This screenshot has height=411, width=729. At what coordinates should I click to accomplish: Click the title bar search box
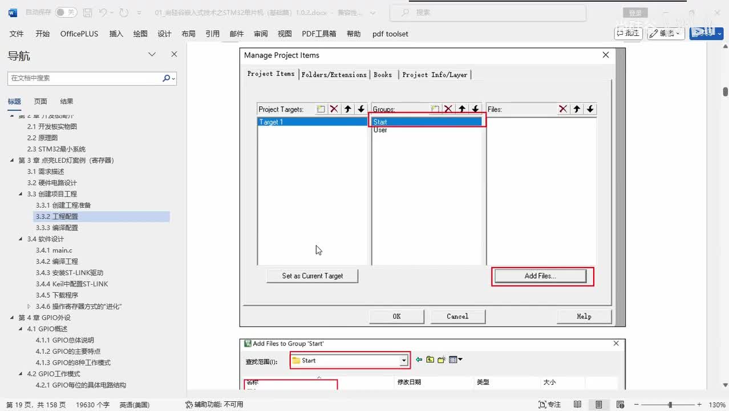488,12
